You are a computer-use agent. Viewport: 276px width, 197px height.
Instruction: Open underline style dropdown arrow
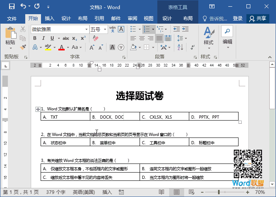pos(59,38)
